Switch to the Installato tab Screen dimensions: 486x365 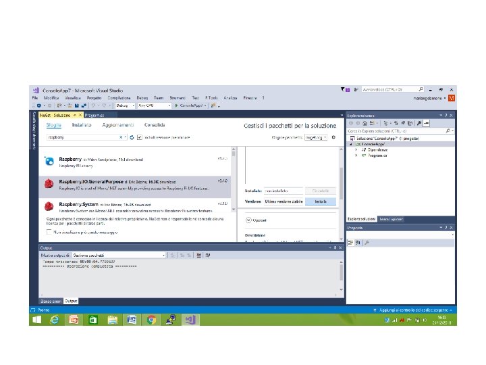[x=82, y=125]
